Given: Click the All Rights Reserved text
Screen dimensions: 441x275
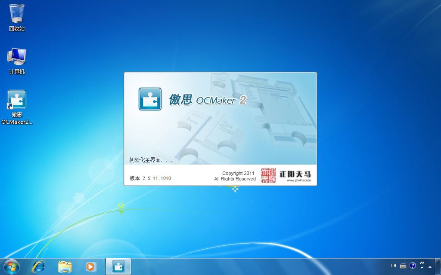Looking at the screenshot, I should tap(235, 179).
